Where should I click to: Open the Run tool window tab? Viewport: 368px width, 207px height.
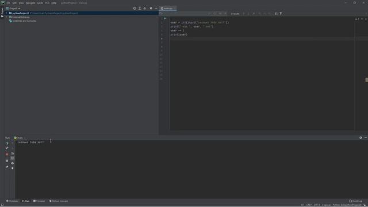click(x=26, y=201)
